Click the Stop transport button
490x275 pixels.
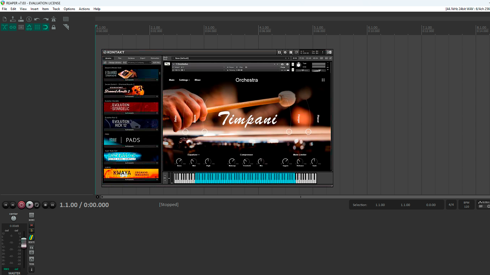45,205
